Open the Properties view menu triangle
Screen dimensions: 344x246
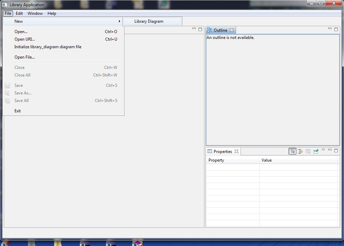click(323, 150)
